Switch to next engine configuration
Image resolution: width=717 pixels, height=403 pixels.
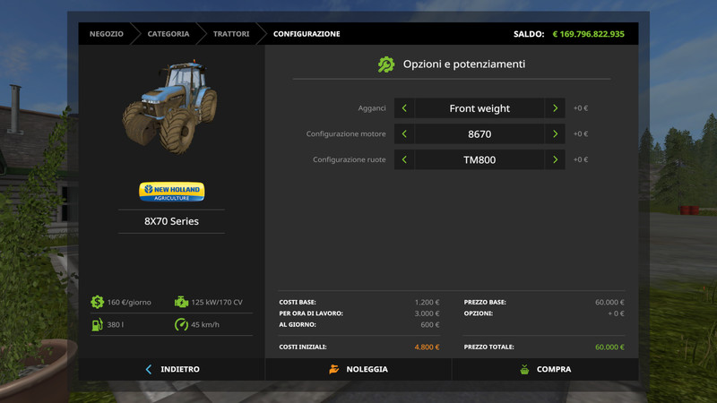click(x=556, y=134)
